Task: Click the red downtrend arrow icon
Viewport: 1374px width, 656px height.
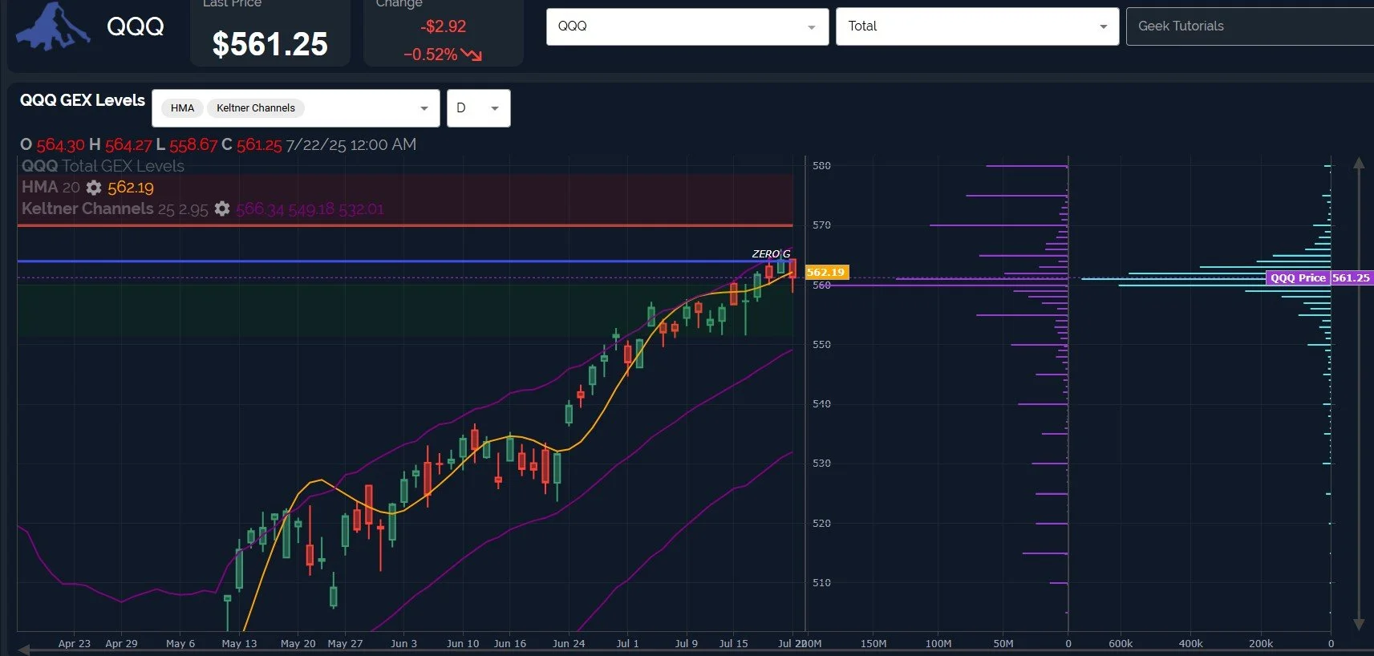Action: pos(472,55)
